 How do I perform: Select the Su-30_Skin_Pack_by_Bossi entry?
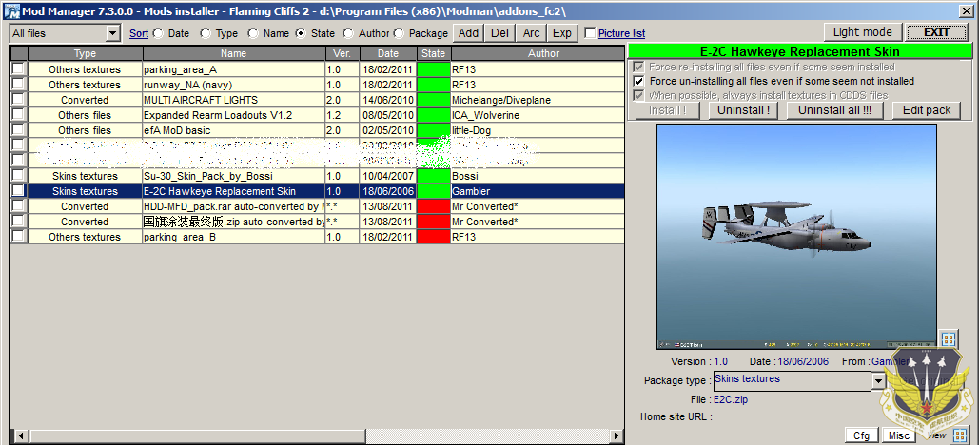(x=233, y=176)
